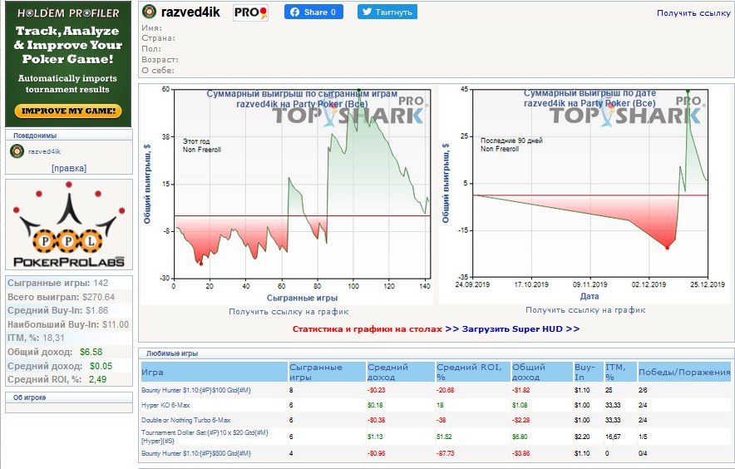Click Об игроке section header
Screen dimensions: 735x469
click(x=69, y=397)
